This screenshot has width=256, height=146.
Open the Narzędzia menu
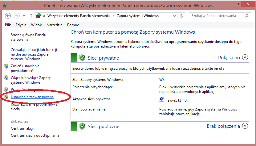pos(54,25)
